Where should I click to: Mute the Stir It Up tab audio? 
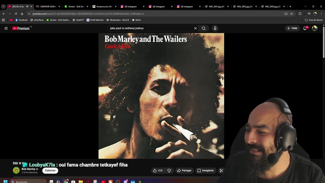(x=27, y=6)
